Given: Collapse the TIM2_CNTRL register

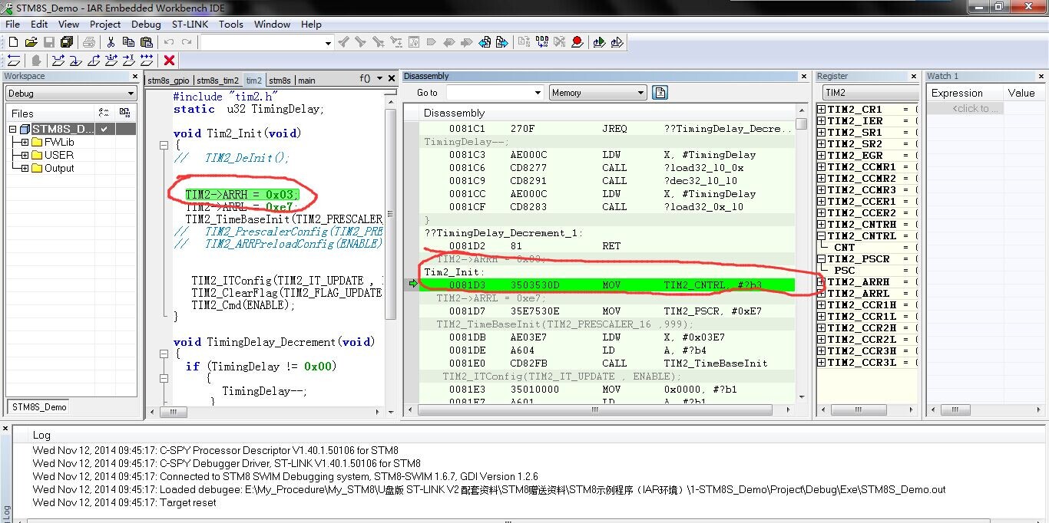Looking at the screenshot, I should [822, 236].
